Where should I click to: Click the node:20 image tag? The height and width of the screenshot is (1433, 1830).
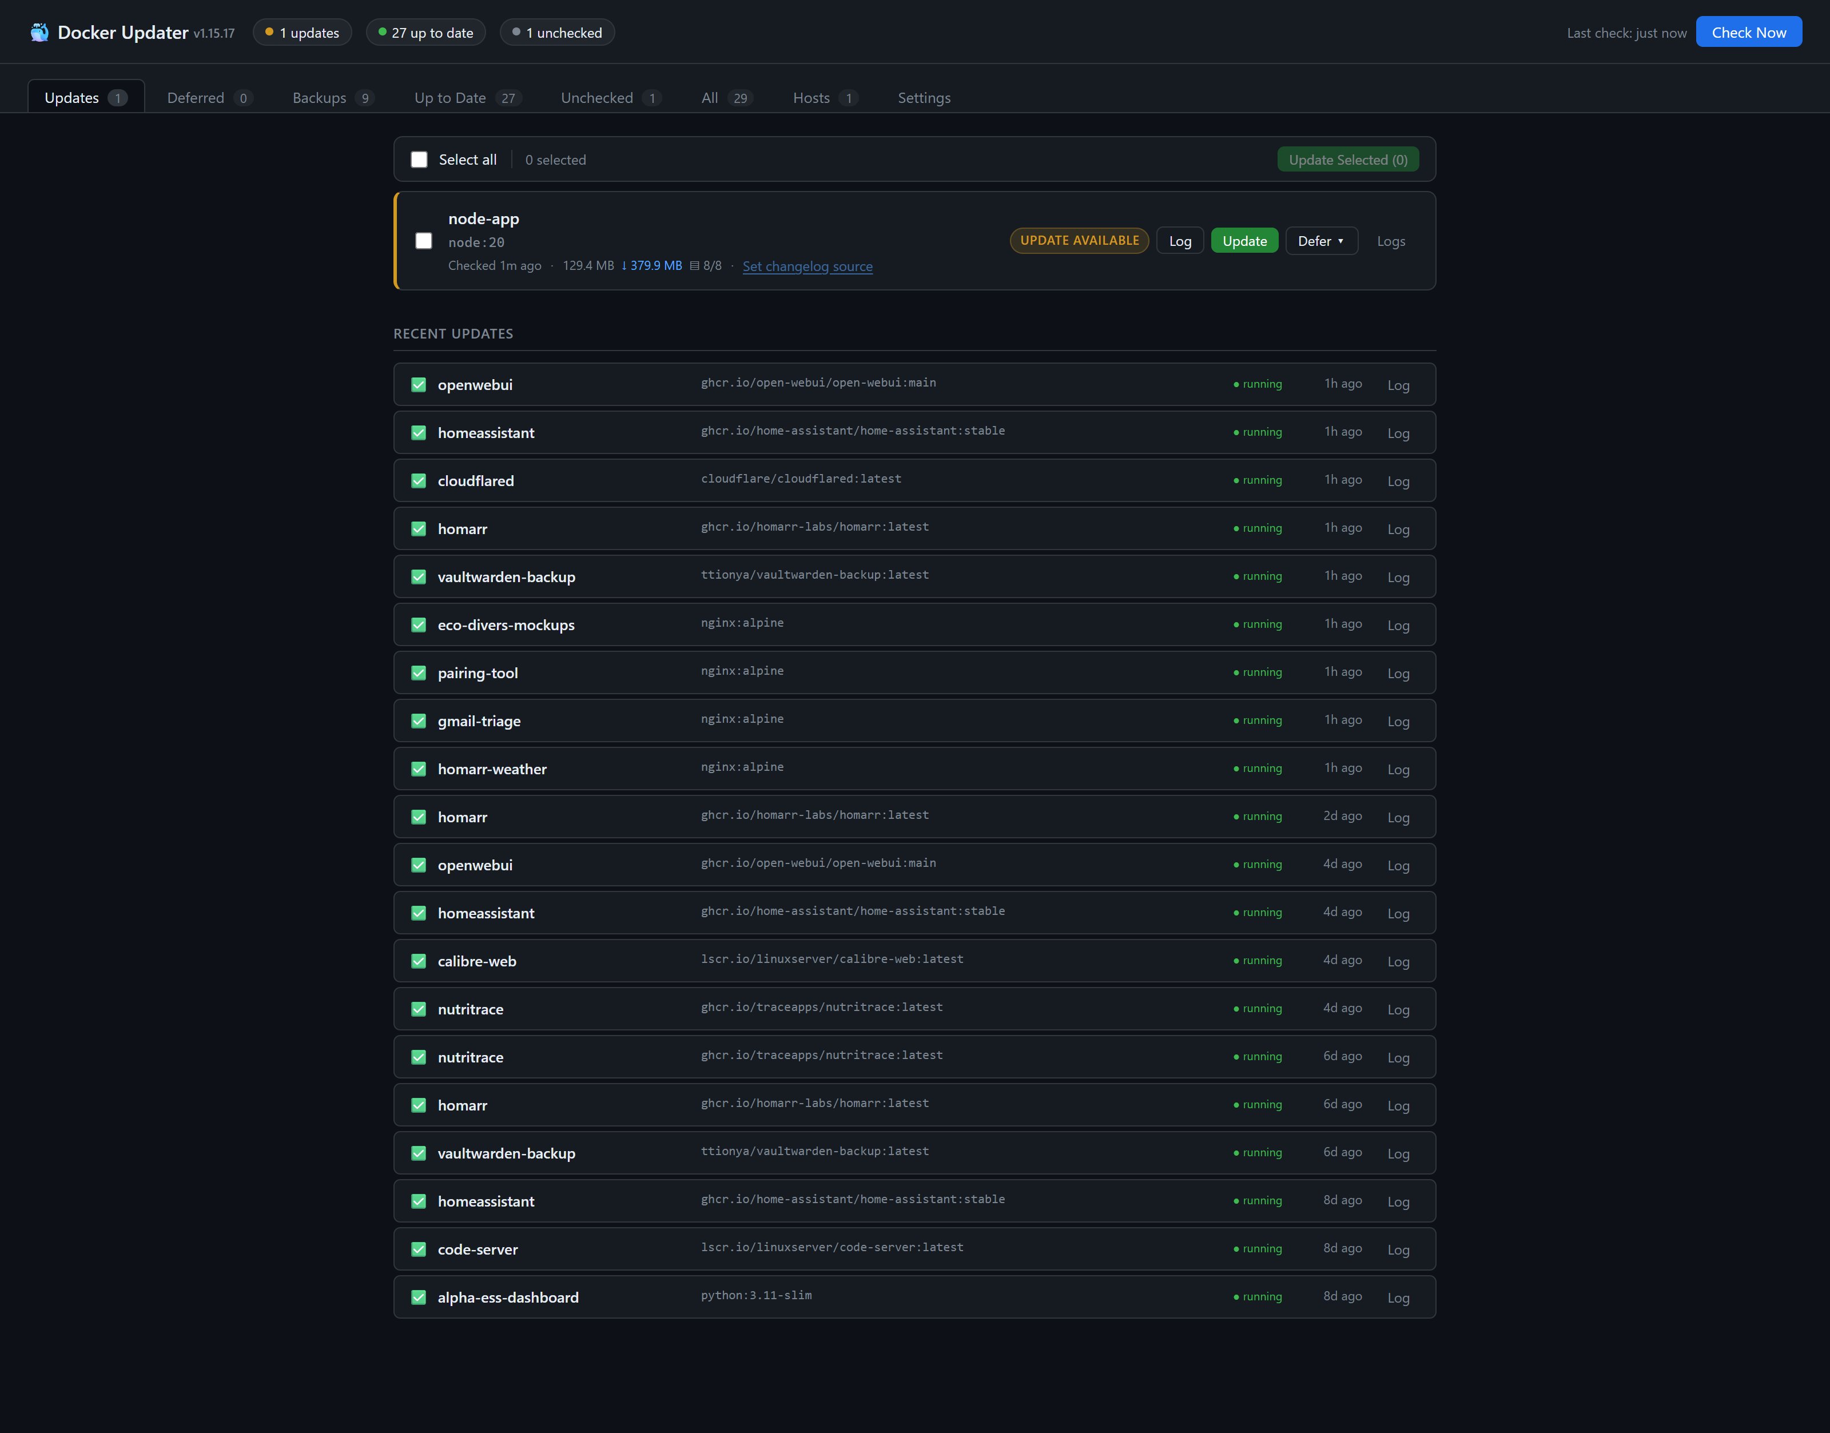coord(476,242)
